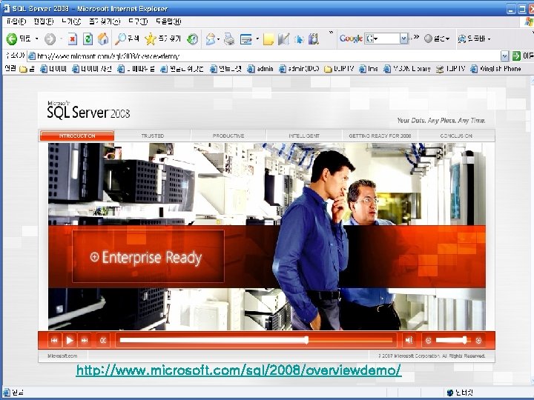The width and height of the screenshot is (534, 400).
Task: Click the toolbar icon right of the yellow note
Action: (x=283, y=39)
